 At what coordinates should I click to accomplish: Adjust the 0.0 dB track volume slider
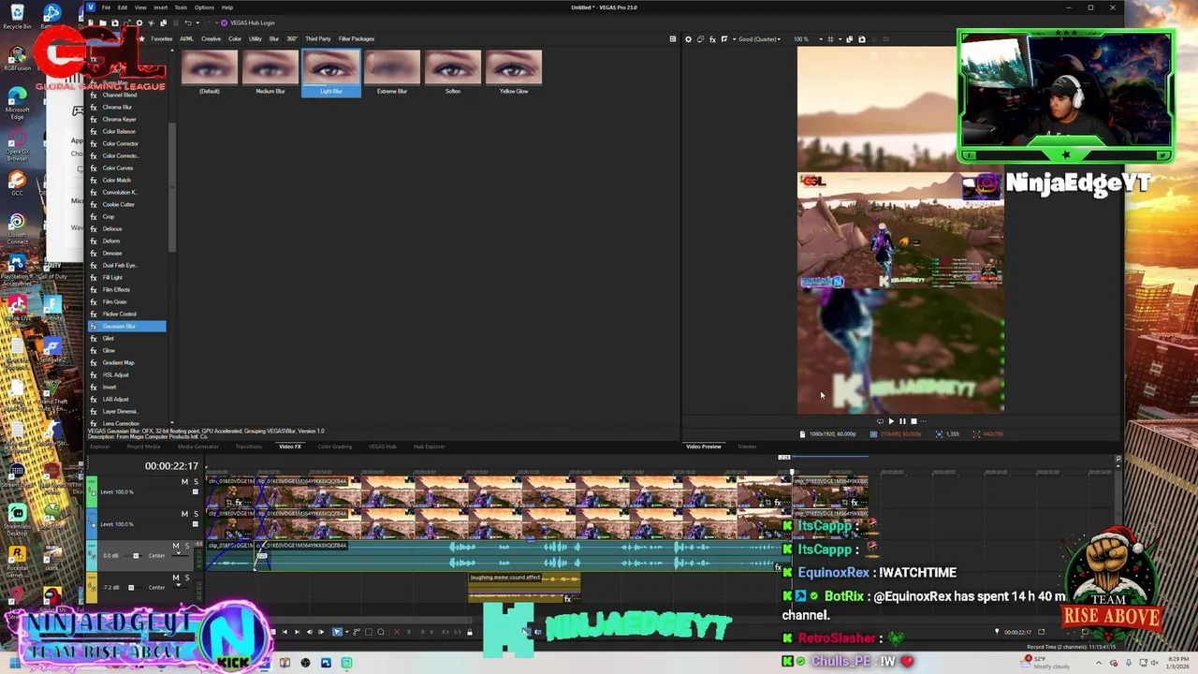(x=134, y=556)
